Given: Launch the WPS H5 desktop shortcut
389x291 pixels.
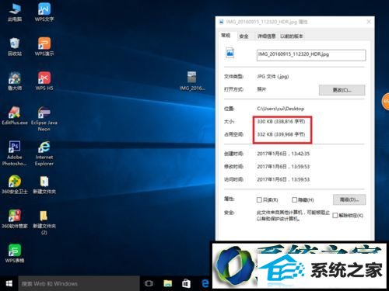Looking at the screenshot, I should click(44, 81).
